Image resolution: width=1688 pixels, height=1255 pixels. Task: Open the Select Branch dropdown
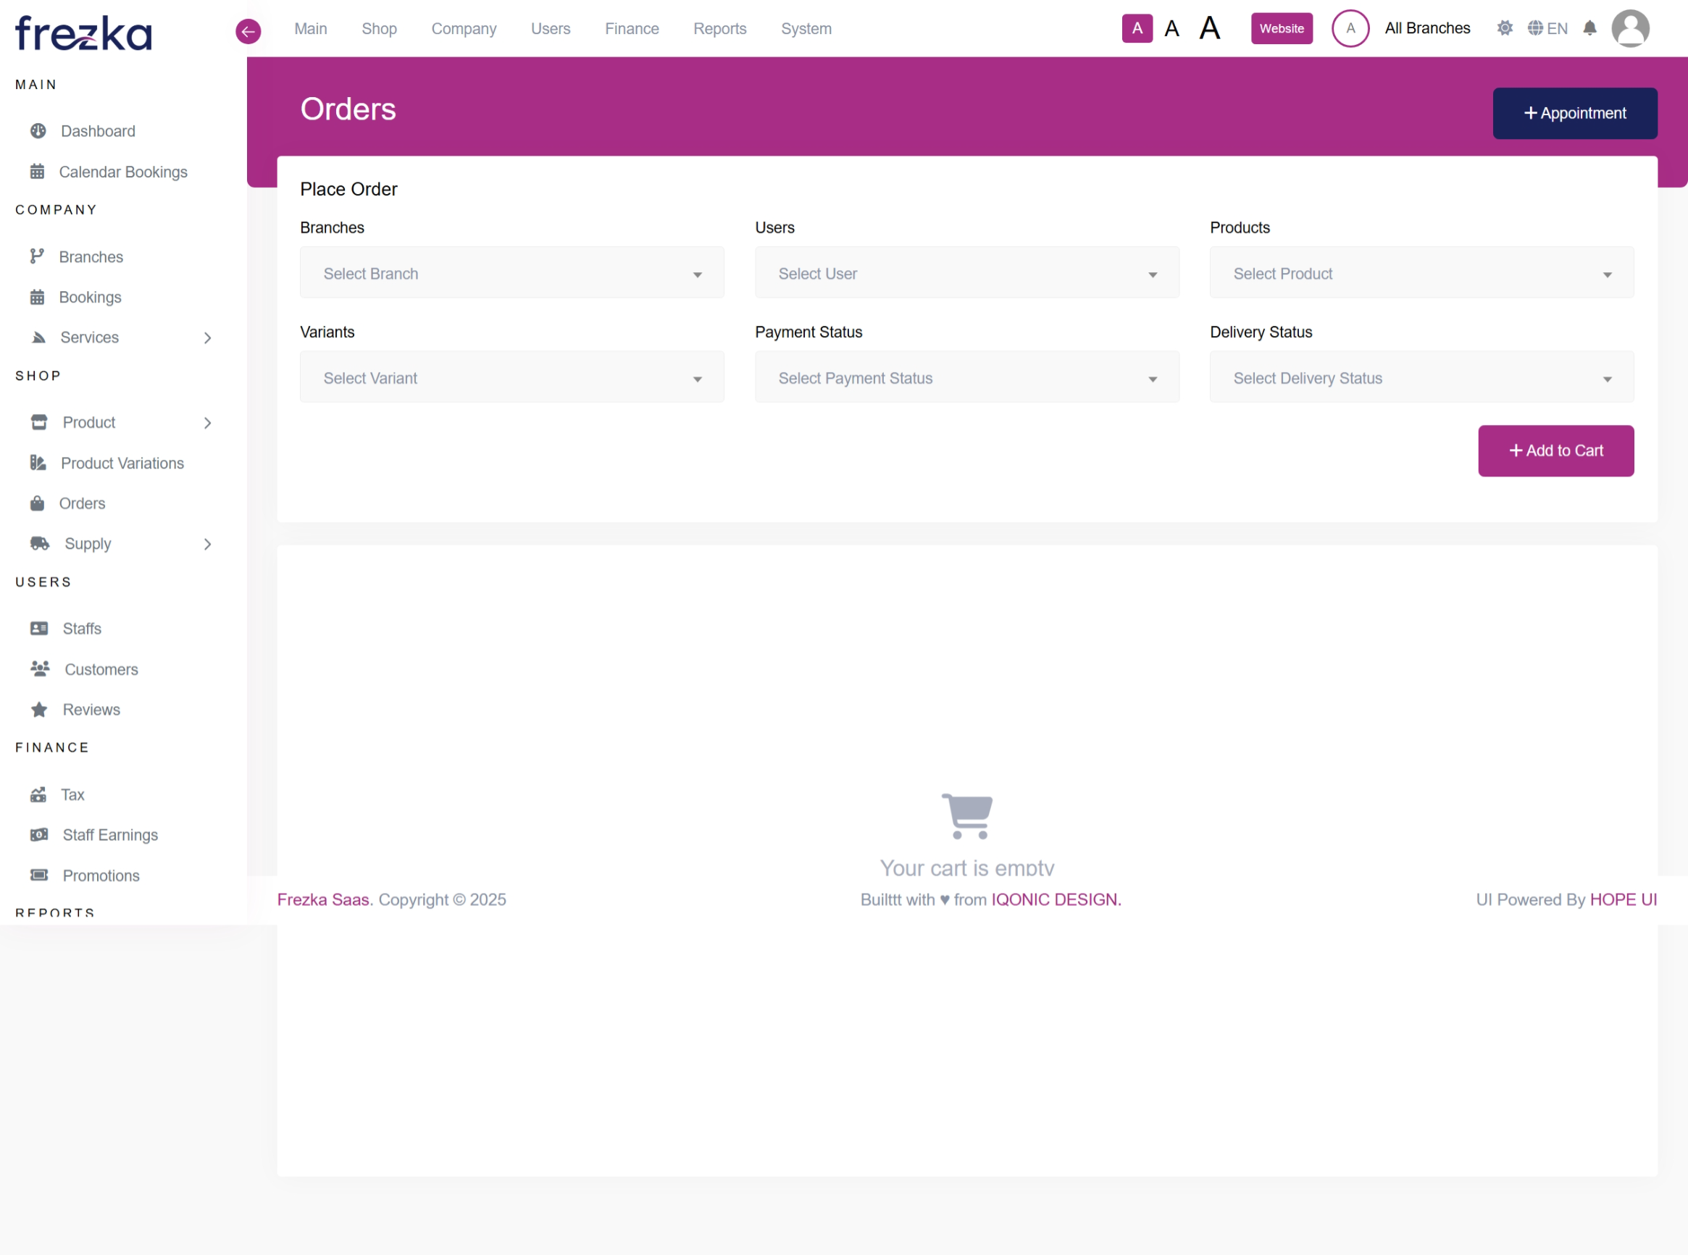click(x=511, y=273)
